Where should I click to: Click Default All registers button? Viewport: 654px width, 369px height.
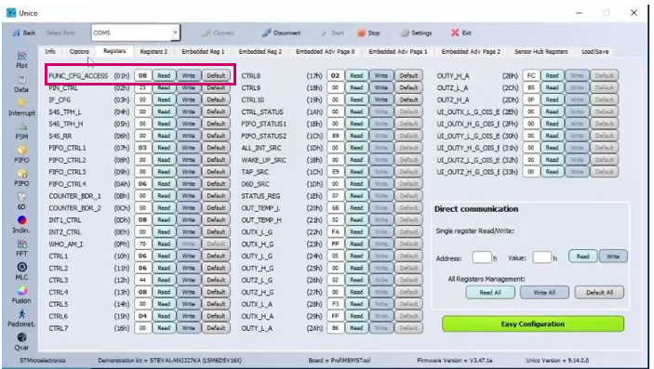tap(599, 292)
